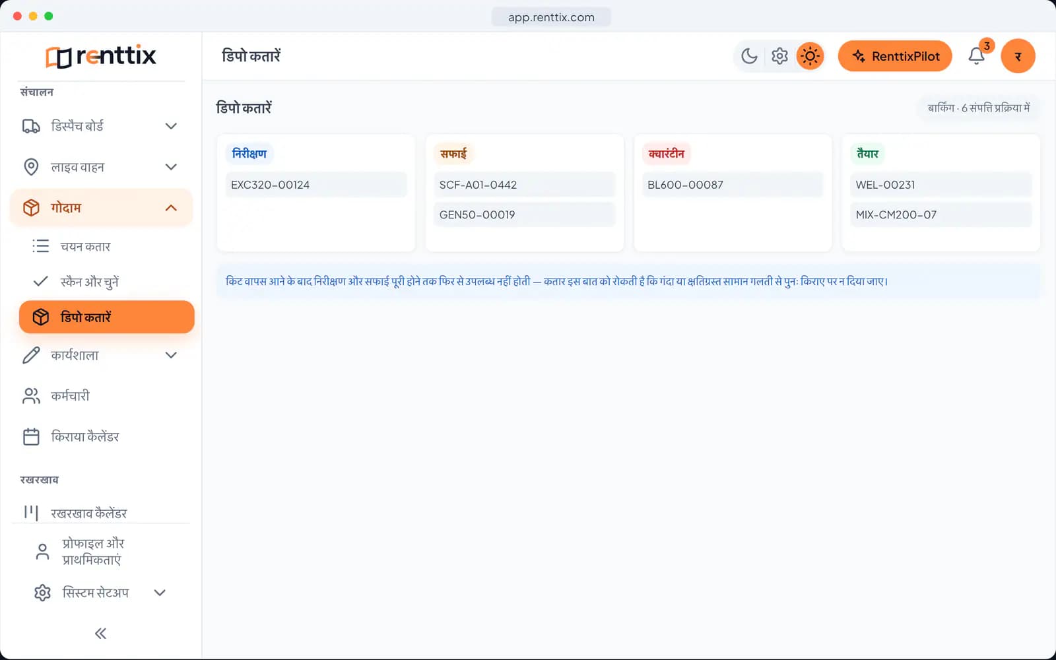
Task: Click asset BL600-00087
Action: 733,185
